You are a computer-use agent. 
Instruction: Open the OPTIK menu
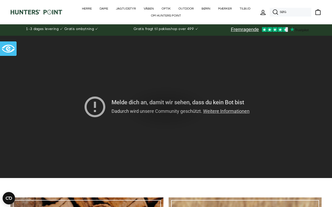click(x=166, y=9)
